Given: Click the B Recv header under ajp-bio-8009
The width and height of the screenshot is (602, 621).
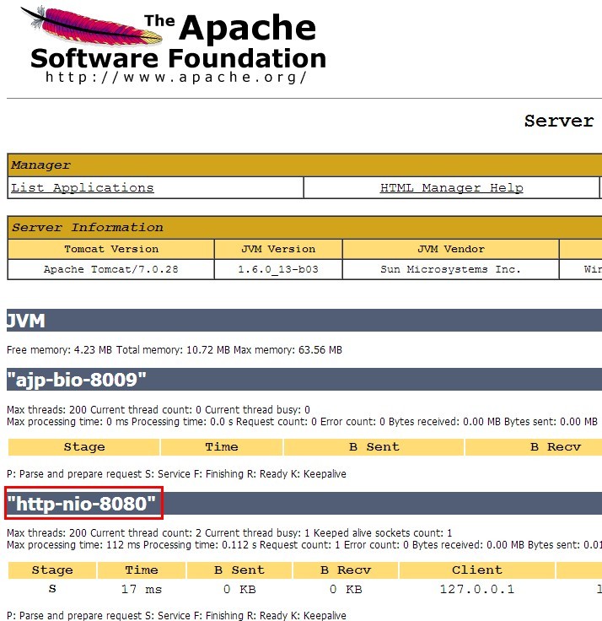Looking at the screenshot, I should pyautogui.click(x=534, y=447).
